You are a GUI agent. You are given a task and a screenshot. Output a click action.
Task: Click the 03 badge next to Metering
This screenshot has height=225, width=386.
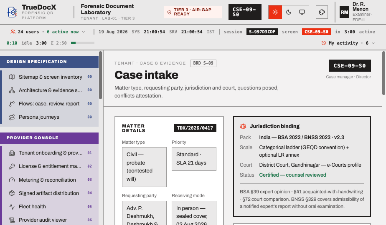coord(89,180)
